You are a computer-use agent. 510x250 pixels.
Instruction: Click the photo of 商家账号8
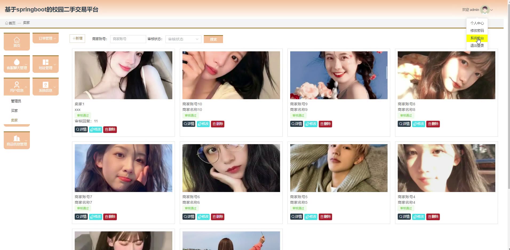(x=447, y=75)
